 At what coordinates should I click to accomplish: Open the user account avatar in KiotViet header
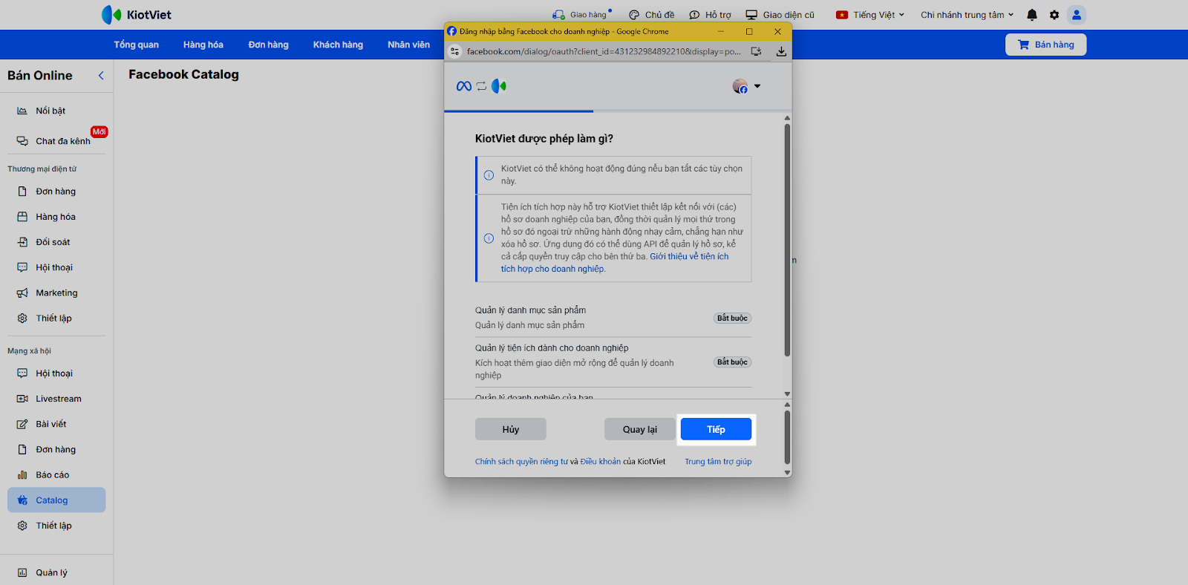pyautogui.click(x=1077, y=15)
